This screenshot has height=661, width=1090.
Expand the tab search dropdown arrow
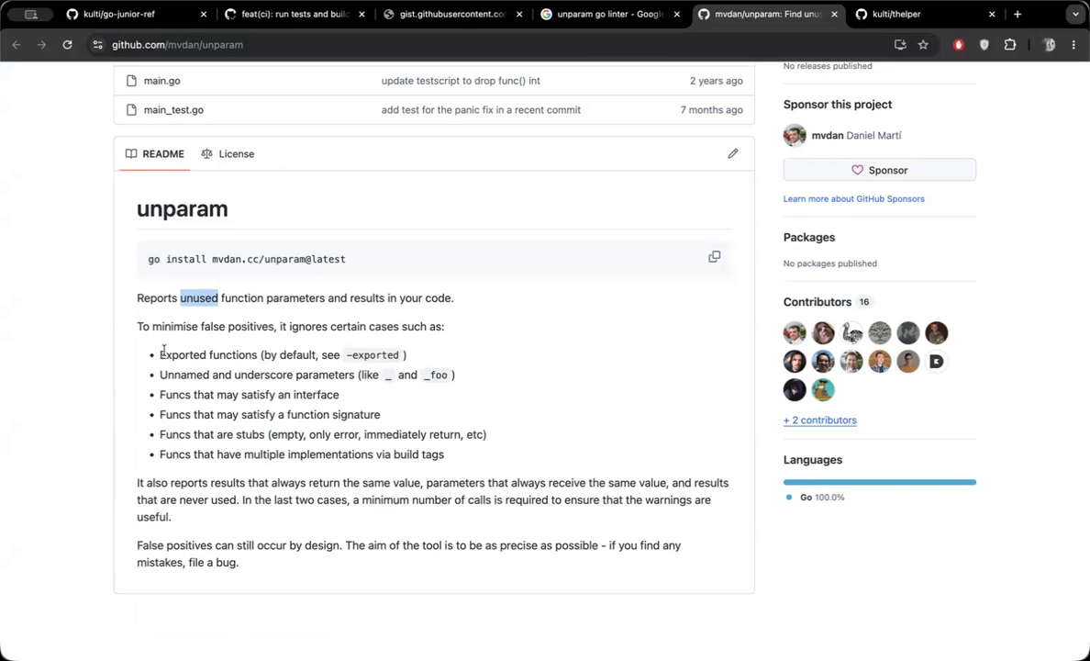(x=1075, y=14)
